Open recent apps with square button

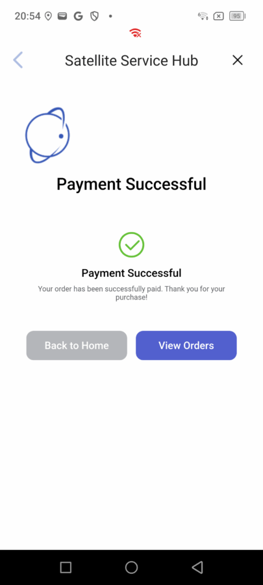(66, 567)
